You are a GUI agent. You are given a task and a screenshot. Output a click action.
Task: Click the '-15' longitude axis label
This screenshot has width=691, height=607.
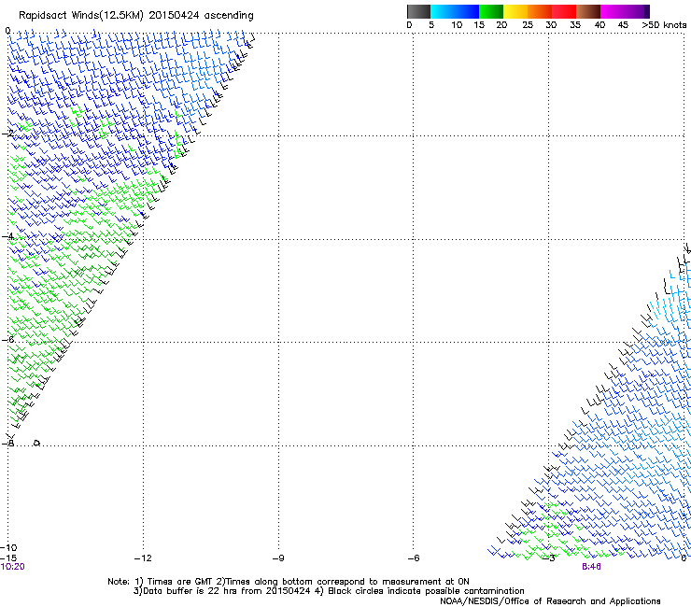click(x=8, y=558)
